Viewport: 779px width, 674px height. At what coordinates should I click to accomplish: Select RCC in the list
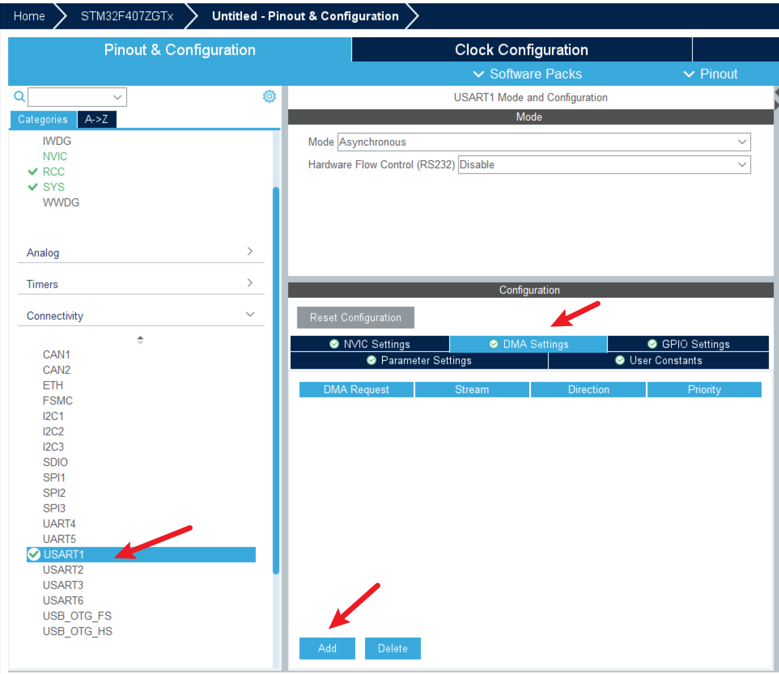click(x=54, y=171)
